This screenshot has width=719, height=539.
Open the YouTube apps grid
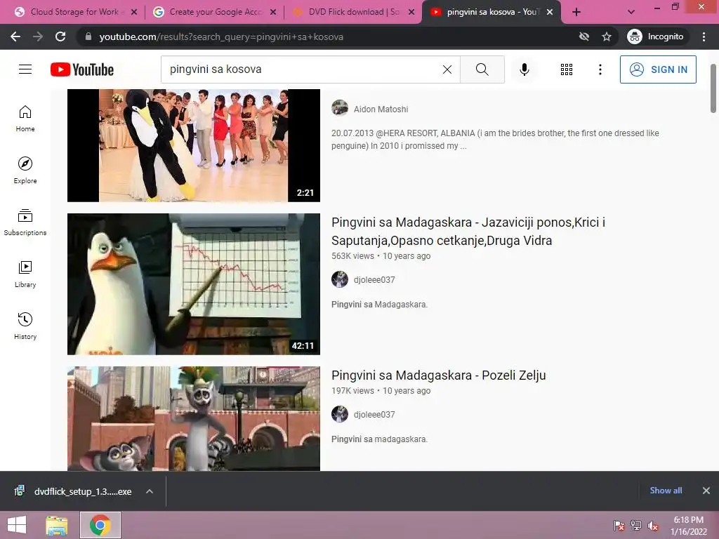(567, 69)
